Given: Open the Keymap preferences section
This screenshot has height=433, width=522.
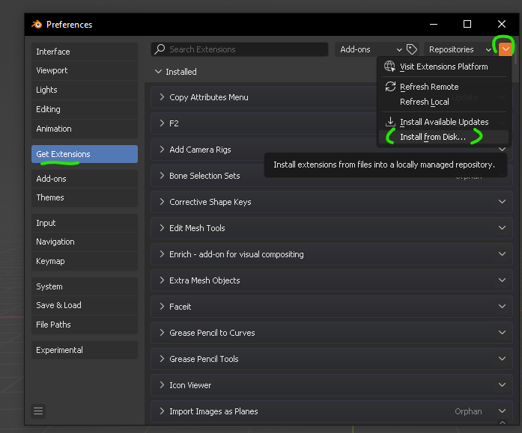Looking at the screenshot, I should point(50,261).
